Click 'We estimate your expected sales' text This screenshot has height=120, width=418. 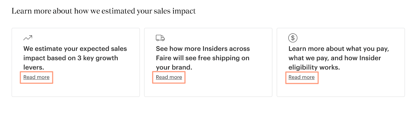click(x=75, y=49)
